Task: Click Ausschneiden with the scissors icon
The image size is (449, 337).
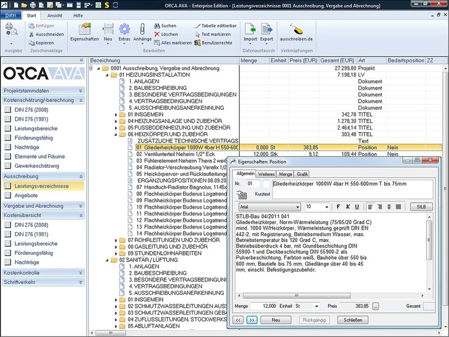Action: point(46,35)
